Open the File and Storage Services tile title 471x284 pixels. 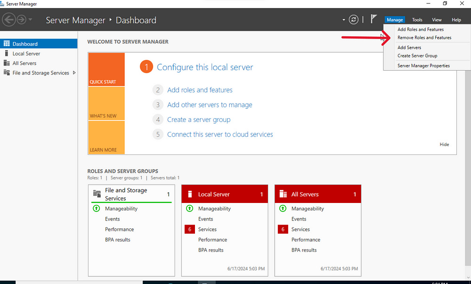coord(126,194)
